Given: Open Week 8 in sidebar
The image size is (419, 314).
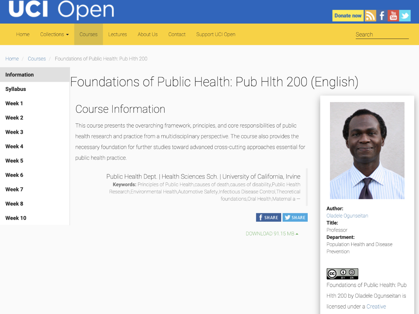Looking at the screenshot, I should [x=35, y=204].
